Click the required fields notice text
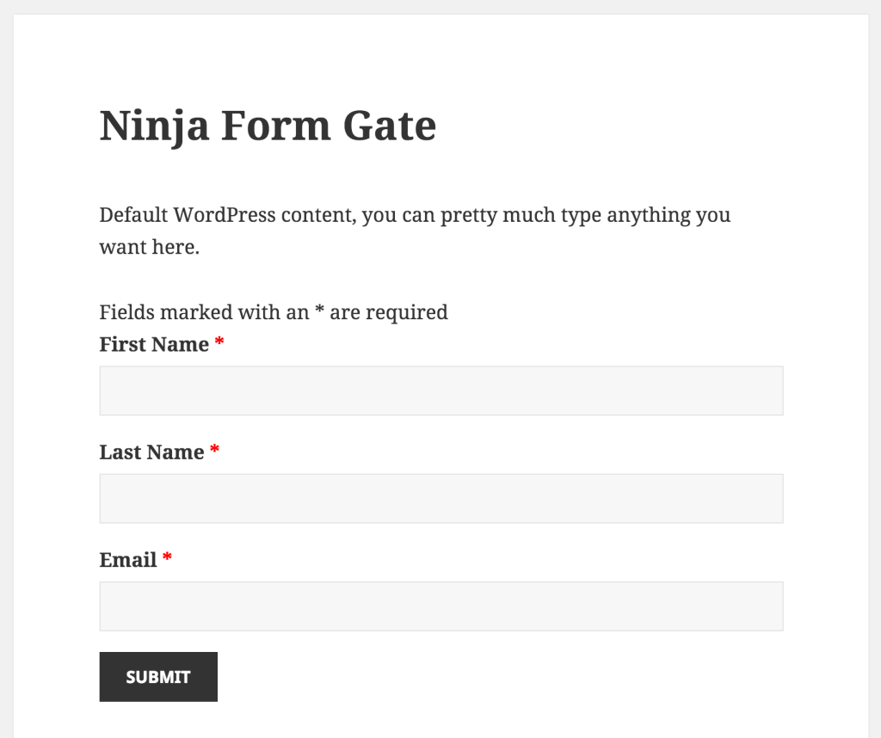881x738 pixels. 274,311
